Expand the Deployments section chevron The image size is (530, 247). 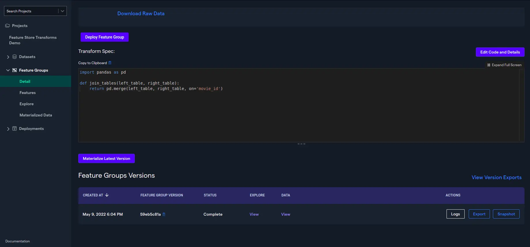tap(8, 129)
